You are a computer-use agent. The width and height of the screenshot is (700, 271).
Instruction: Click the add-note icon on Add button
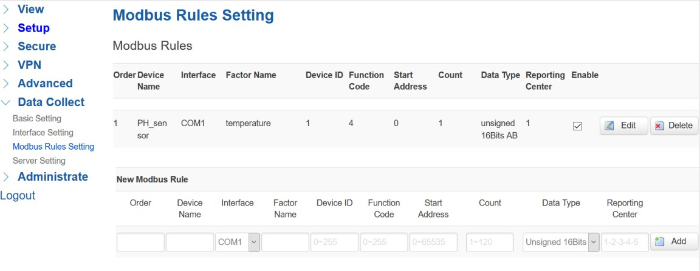(660, 241)
